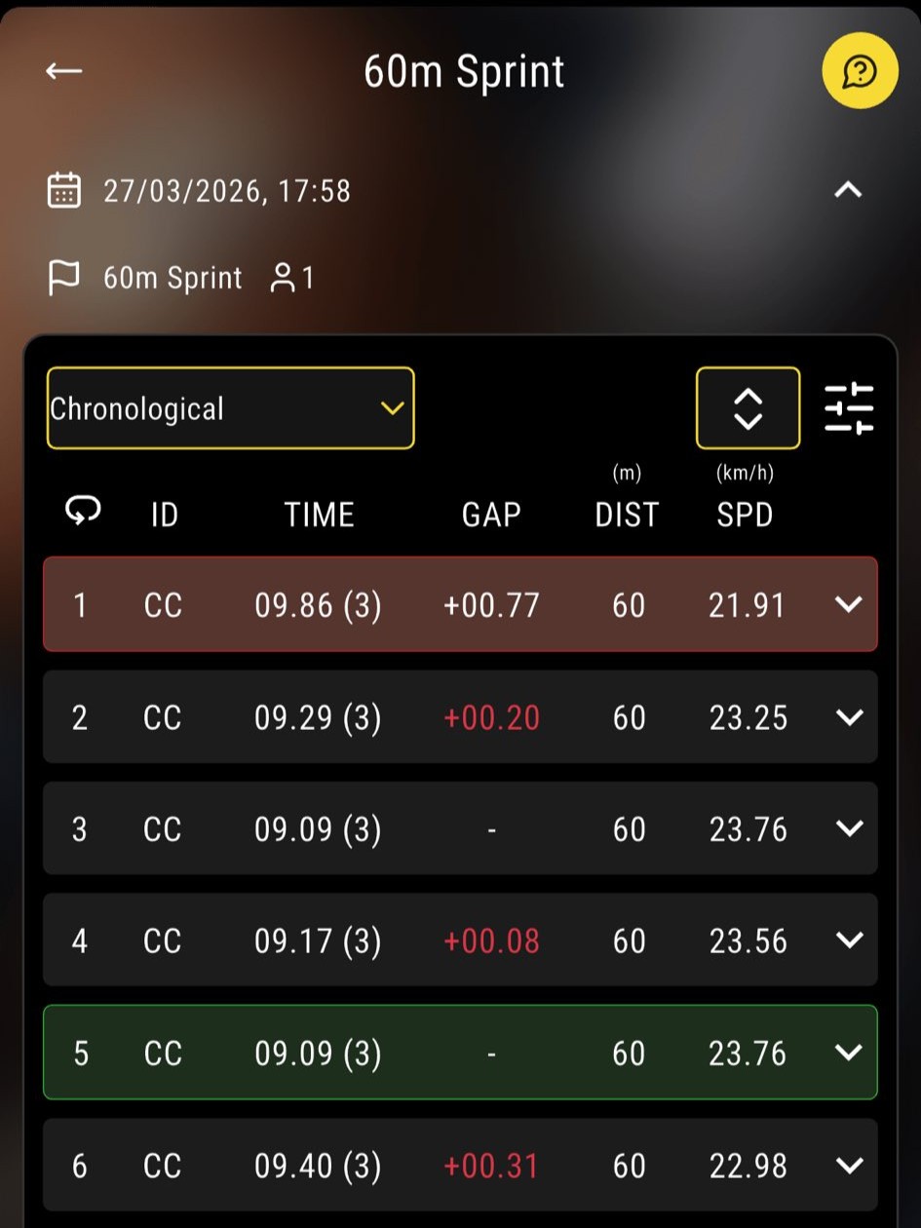The image size is (921, 1228).
Task: Toggle sort order with up-down arrows button
Action: pos(748,408)
